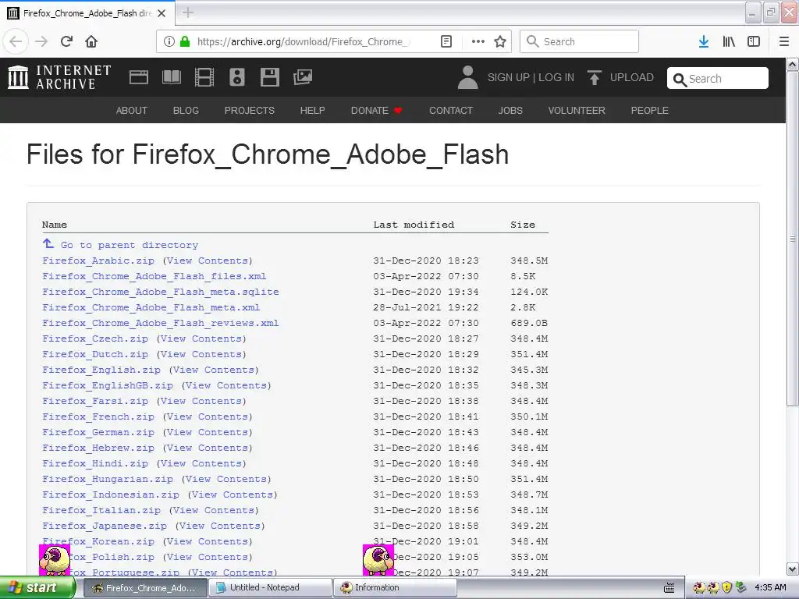Open the VOLUNTEER menu item
The width and height of the screenshot is (799, 599).
(577, 111)
